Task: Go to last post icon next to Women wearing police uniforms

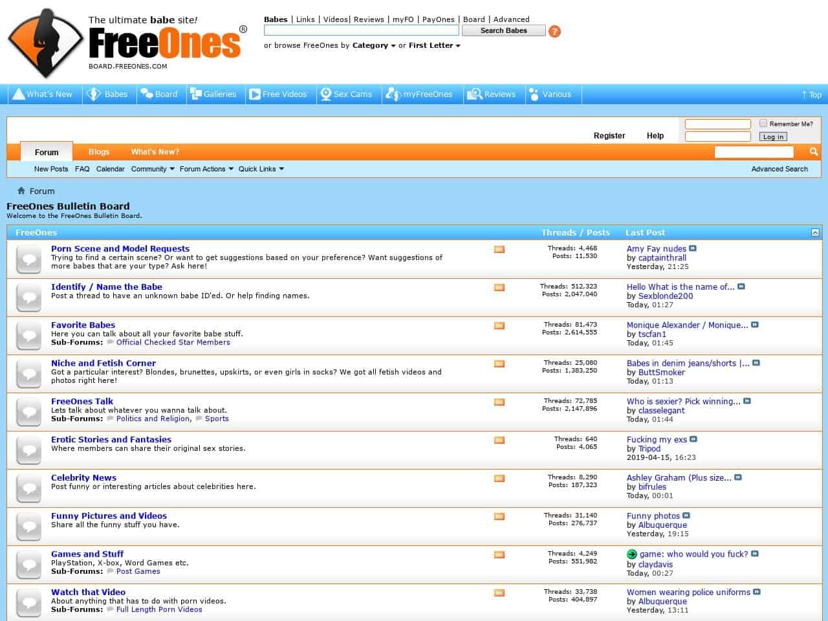Action: click(x=757, y=592)
